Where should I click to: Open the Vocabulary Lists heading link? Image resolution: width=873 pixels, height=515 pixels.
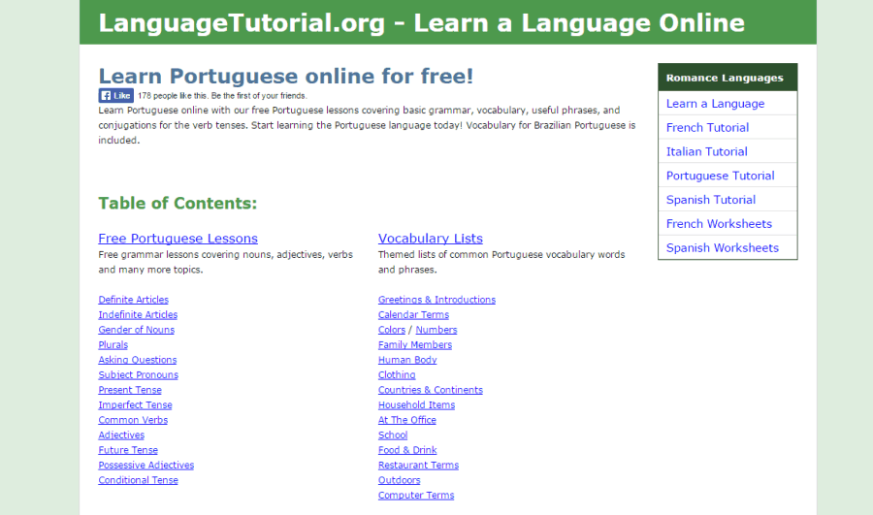pos(431,239)
